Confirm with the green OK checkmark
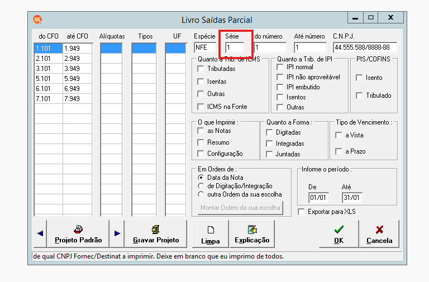The image size is (429, 282). pyautogui.click(x=339, y=234)
